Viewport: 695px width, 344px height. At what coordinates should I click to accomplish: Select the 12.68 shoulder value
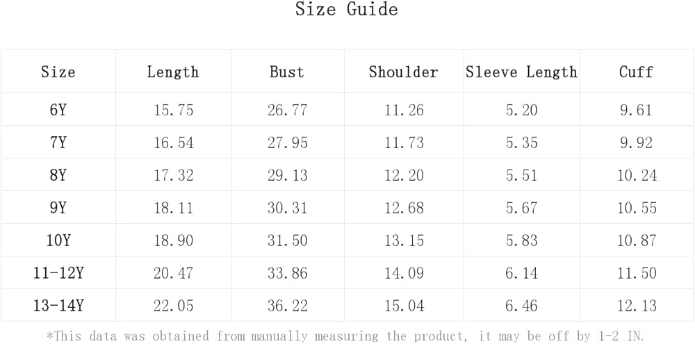coord(404,208)
